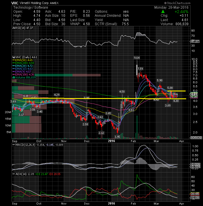This screenshot has width=203, height=206.
Task: Click the Chg value +0.11
Action: tap(184, 16)
